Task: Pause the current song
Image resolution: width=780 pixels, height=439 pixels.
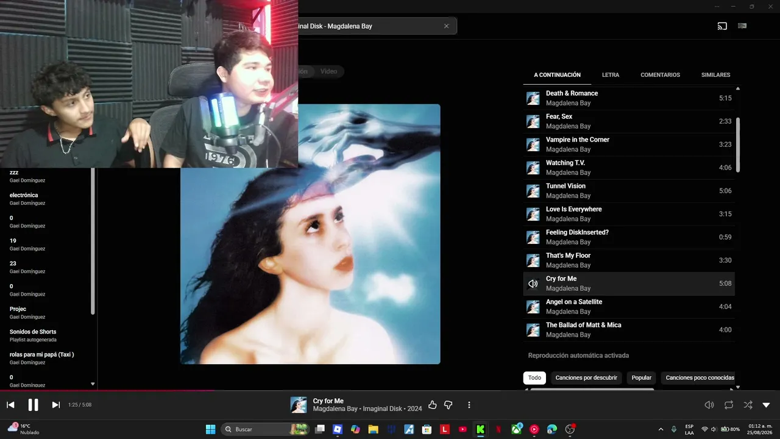Action: coord(33,405)
